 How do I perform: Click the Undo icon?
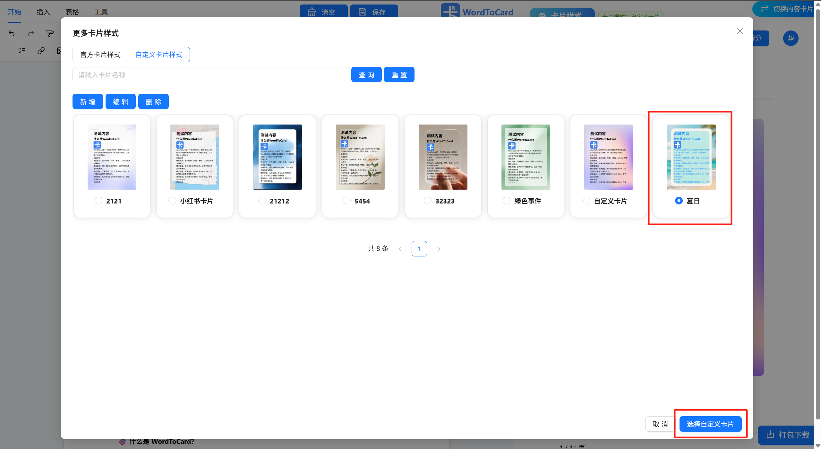(12, 33)
